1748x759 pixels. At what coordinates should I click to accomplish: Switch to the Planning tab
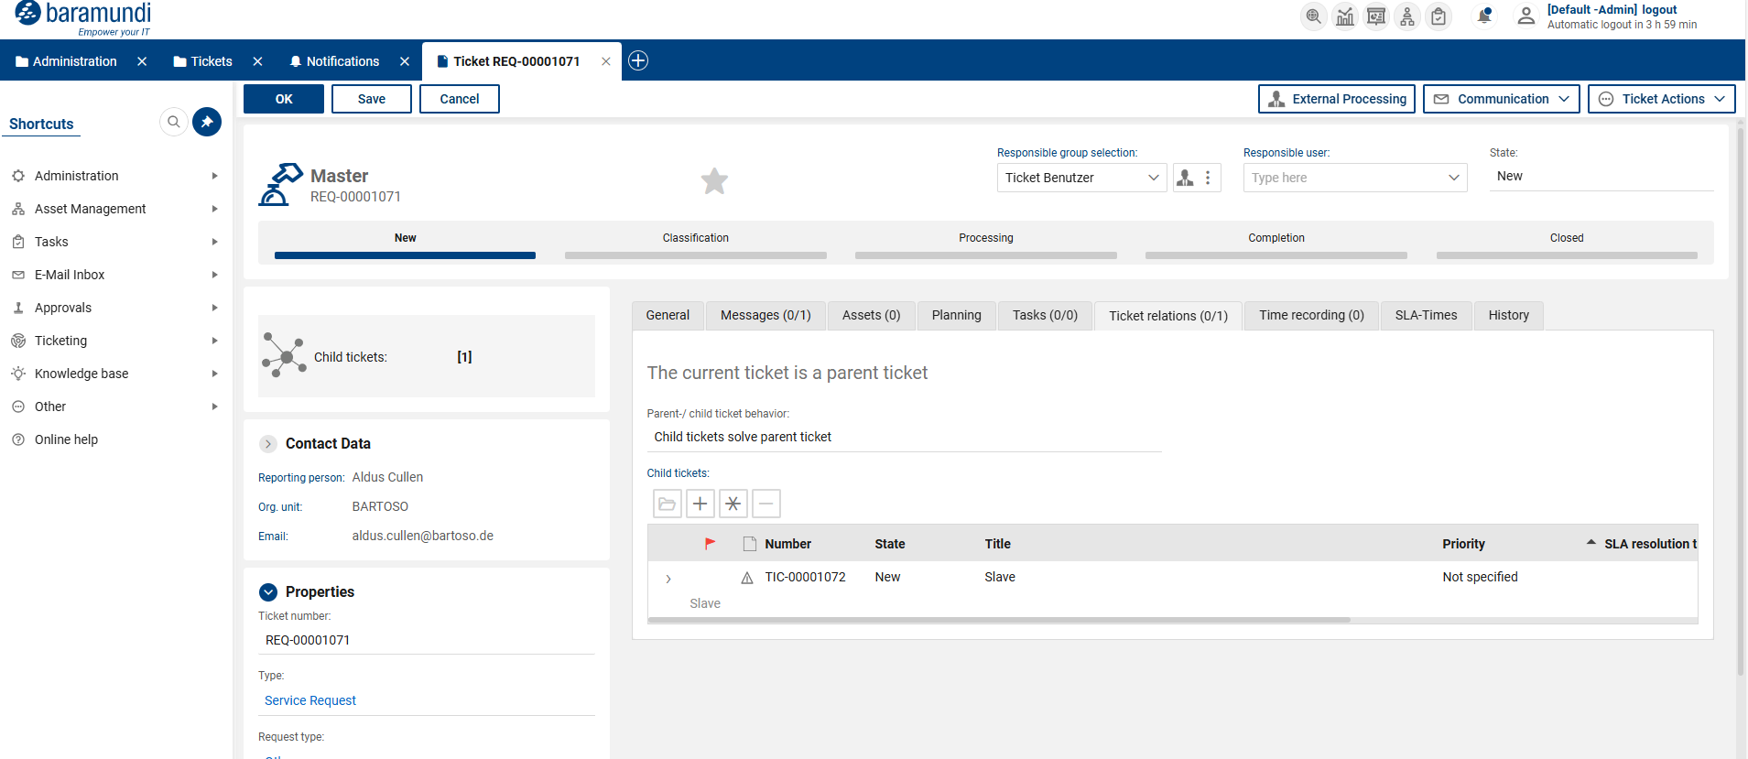pyautogui.click(x=957, y=315)
